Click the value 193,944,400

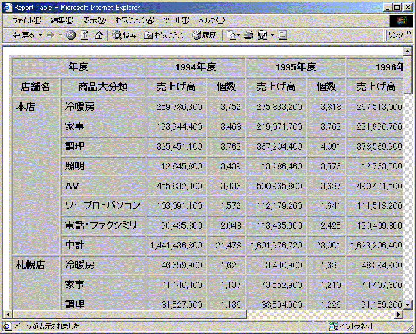pos(179,127)
